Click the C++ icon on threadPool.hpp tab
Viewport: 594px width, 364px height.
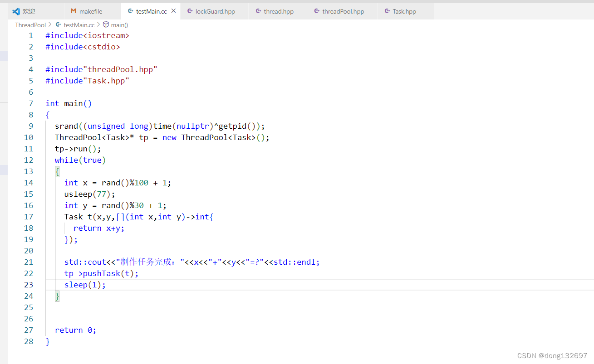pyautogui.click(x=317, y=11)
